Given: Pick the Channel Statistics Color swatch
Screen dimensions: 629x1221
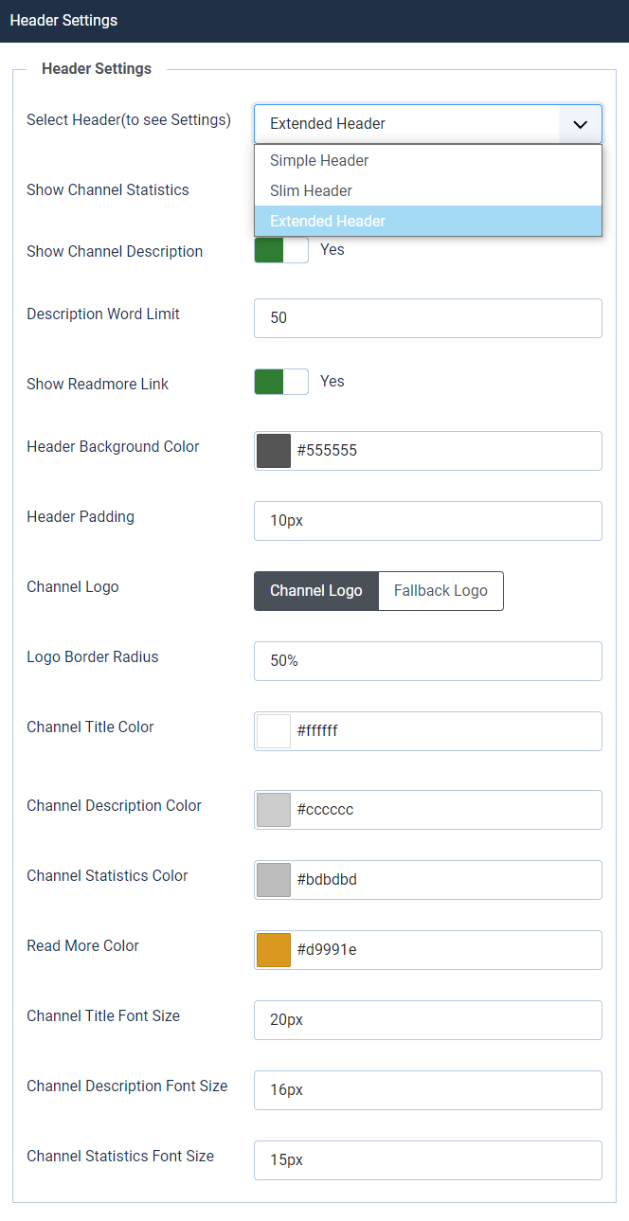Looking at the screenshot, I should tap(274, 880).
